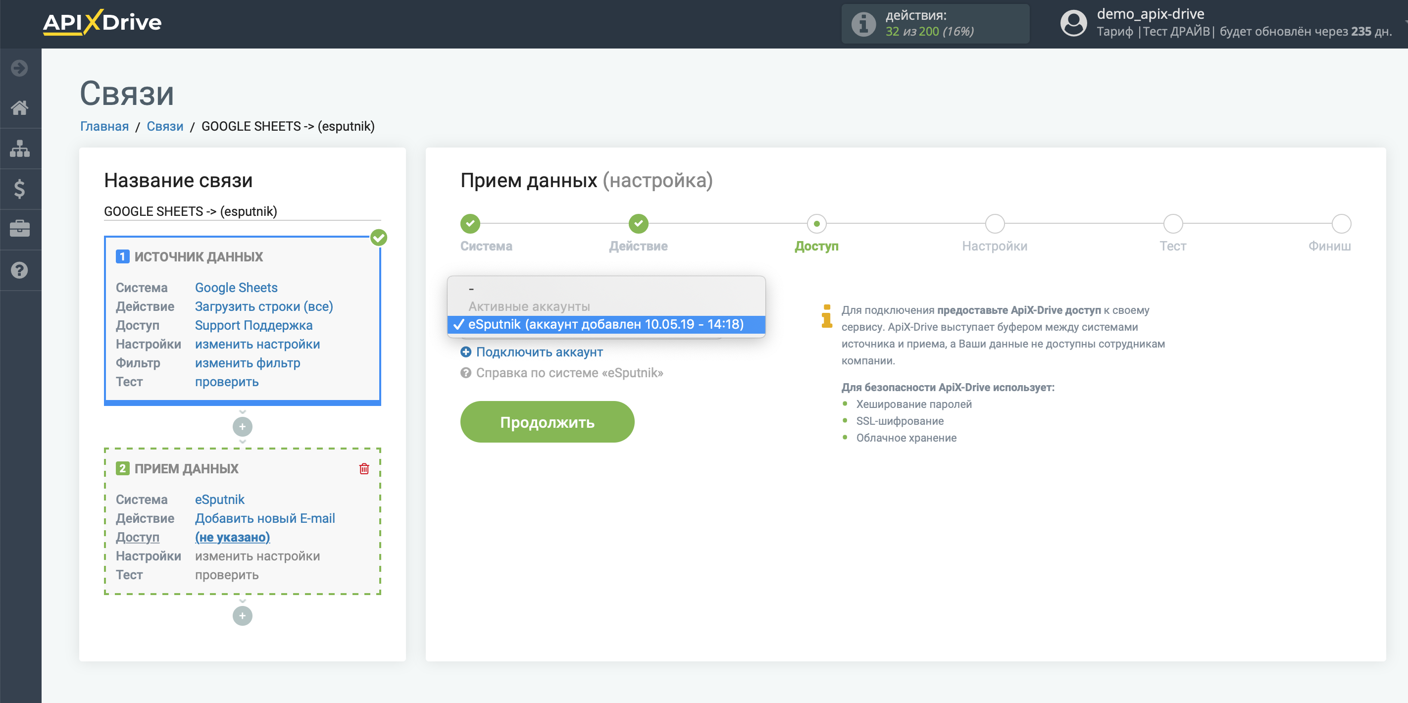1408x703 pixels.
Task: Click question icon beside Справка по системе
Action: click(x=466, y=373)
